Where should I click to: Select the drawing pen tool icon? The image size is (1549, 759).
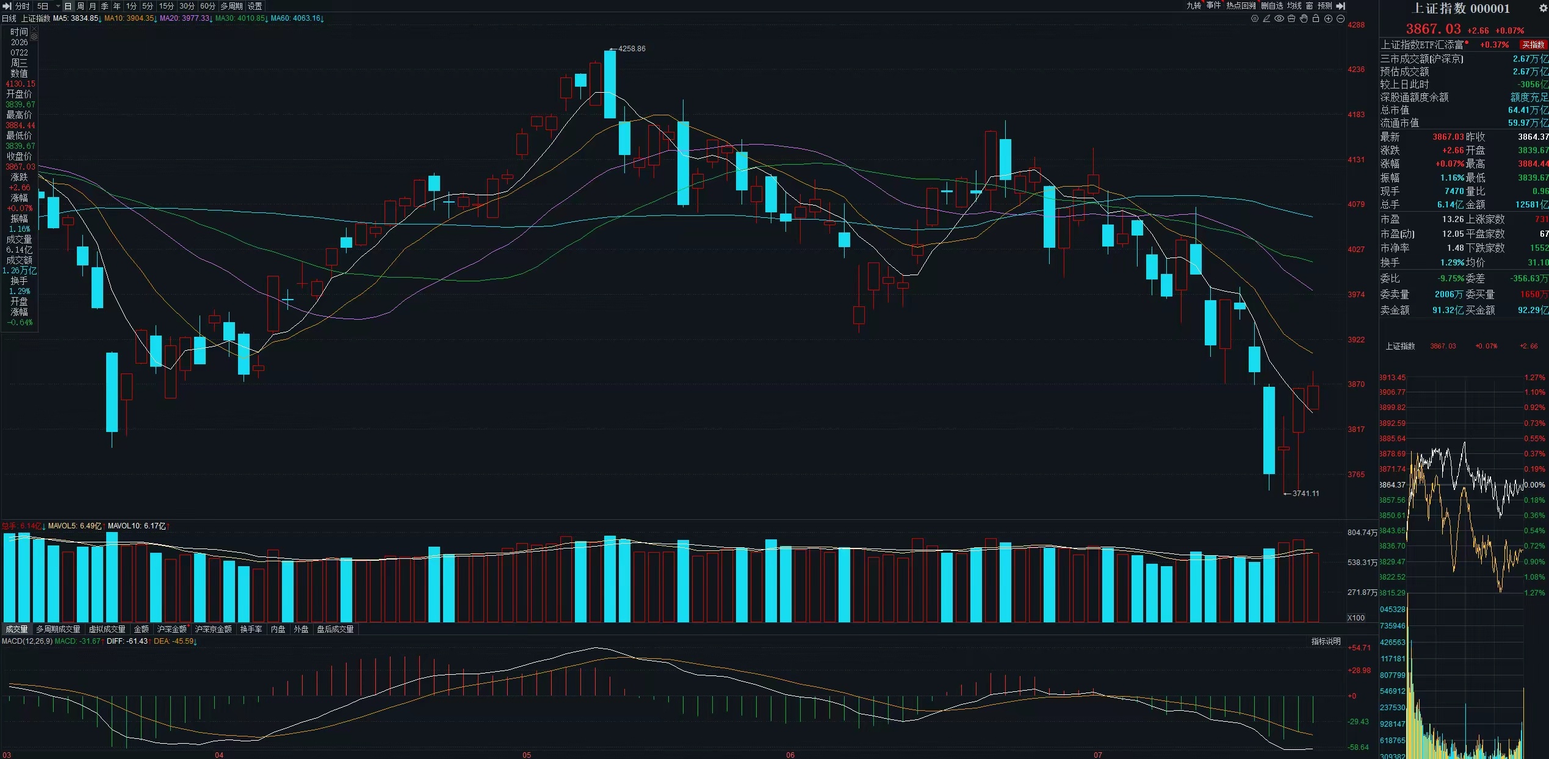click(x=1267, y=18)
